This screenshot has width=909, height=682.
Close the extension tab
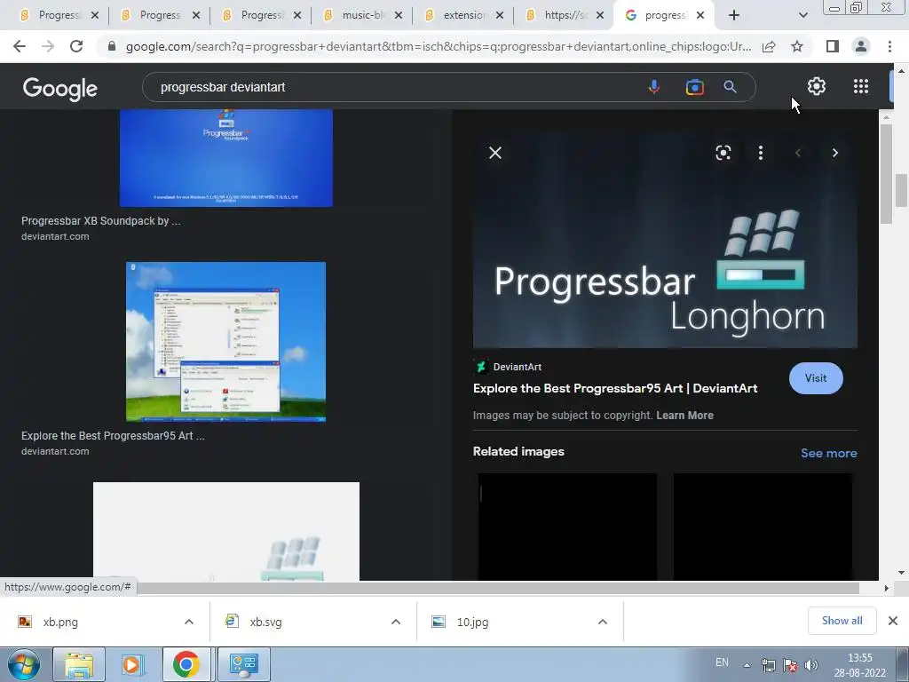(x=500, y=15)
